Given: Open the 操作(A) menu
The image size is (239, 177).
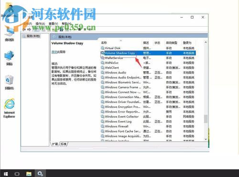Looking at the screenshot, I should coord(40,24).
